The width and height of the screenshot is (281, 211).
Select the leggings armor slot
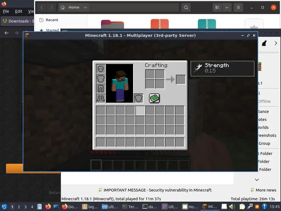click(x=100, y=88)
